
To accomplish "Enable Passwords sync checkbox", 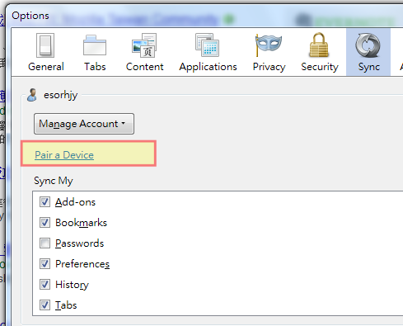I will point(45,243).
